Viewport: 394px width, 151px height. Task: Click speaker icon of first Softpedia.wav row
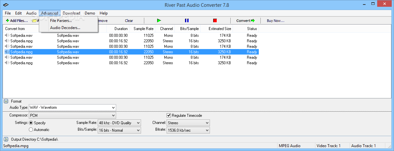click(x=7, y=35)
